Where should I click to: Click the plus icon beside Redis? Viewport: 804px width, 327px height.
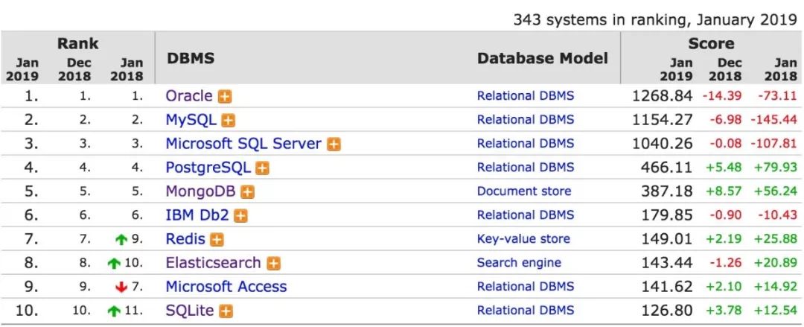(217, 240)
